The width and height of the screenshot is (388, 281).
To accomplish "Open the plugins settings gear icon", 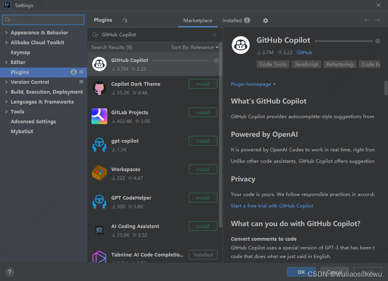I will [265, 20].
